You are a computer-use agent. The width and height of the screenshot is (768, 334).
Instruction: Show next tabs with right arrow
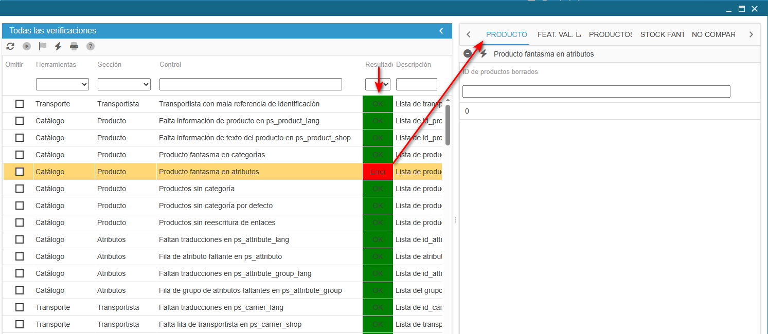tap(751, 34)
